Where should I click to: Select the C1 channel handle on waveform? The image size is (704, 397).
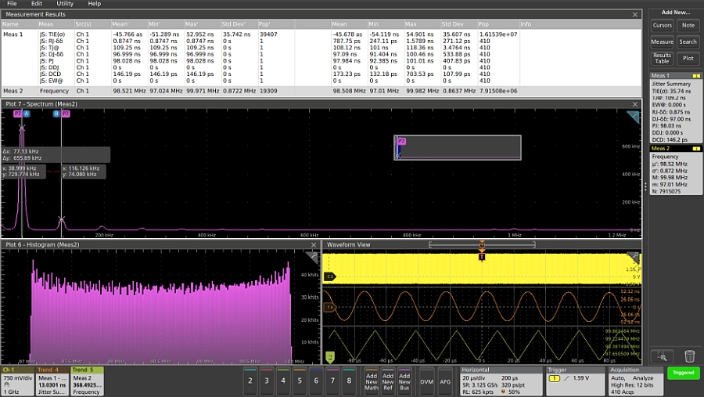330,276
